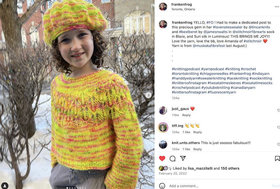Like the tiff.ing comment heart
Image resolution: width=280 pixels, height=189 pixels.
tap(278, 127)
